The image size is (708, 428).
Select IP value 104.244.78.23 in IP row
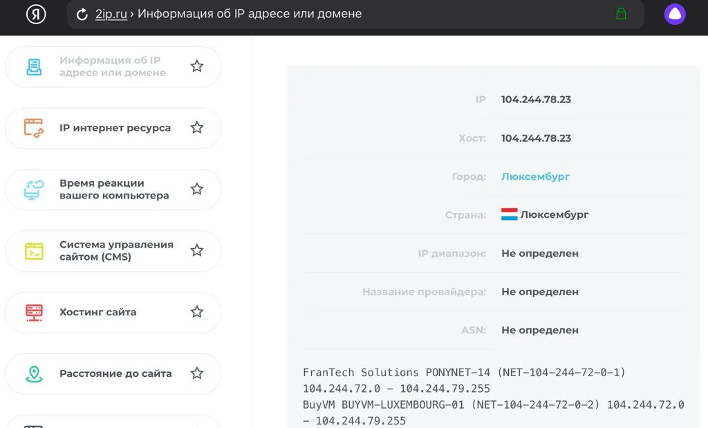[x=536, y=100]
